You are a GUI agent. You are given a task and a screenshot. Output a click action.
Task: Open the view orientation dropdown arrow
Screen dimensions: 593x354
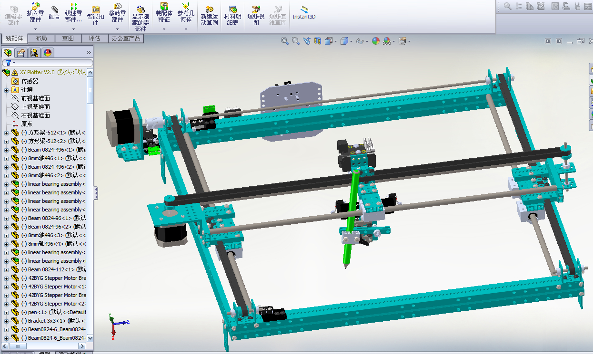[336, 41]
